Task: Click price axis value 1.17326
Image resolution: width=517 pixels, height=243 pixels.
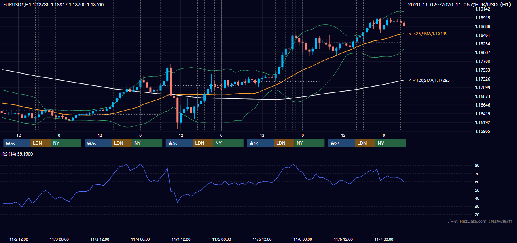Action: coord(483,79)
